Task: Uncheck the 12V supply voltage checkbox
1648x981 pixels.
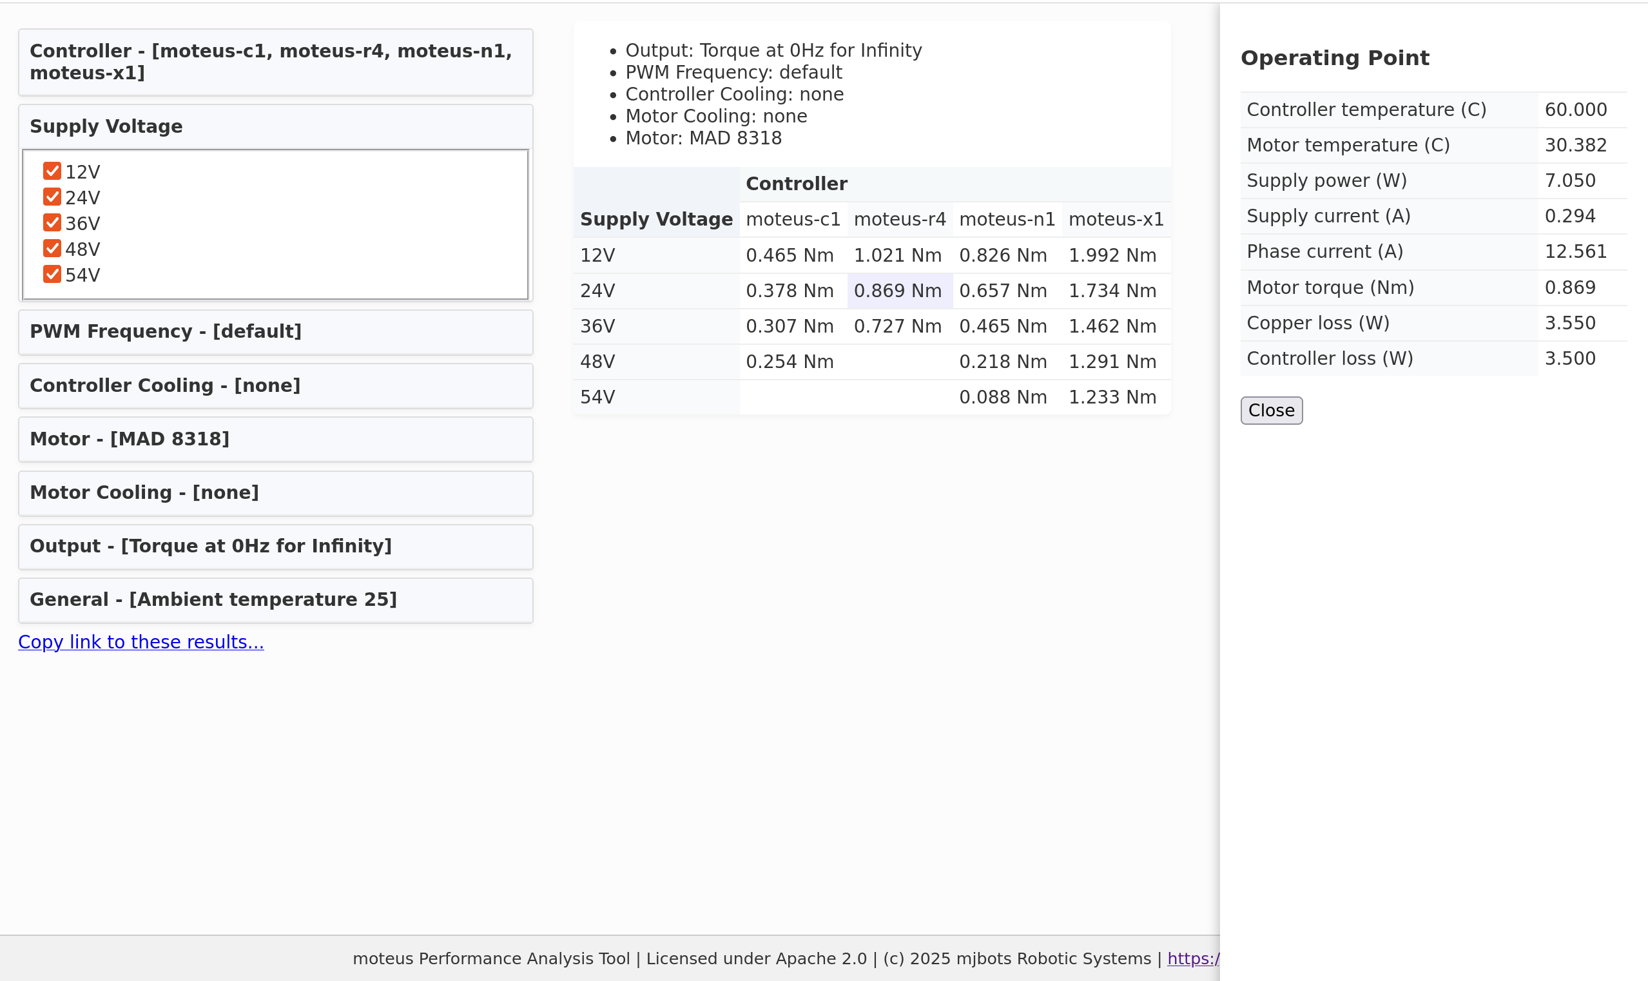Action: (x=52, y=171)
